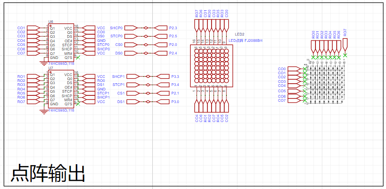This screenshot has width=386, height=189.
Task: Click CO2 port below LED2 pin 8
Action: click(x=226, y=105)
